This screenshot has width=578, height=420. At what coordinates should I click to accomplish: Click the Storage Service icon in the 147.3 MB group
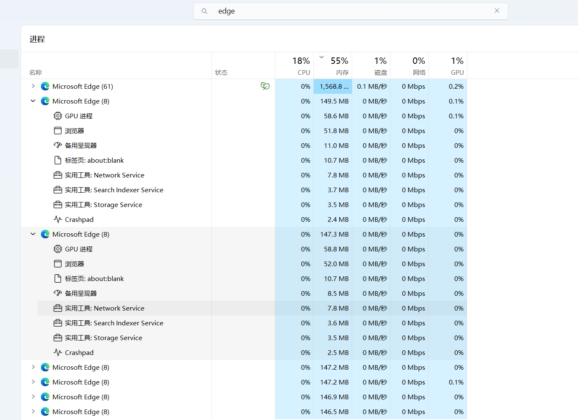click(x=58, y=338)
